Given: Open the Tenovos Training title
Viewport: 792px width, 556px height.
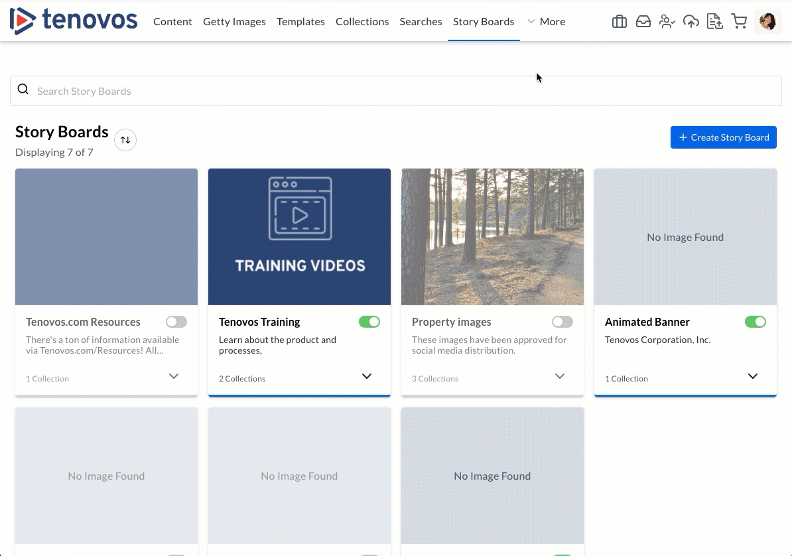Looking at the screenshot, I should tap(259, 322).
